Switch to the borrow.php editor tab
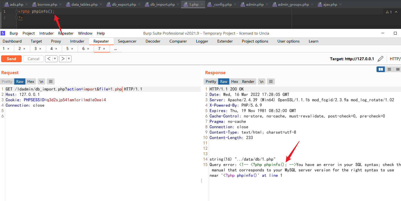 click(47, 5)
